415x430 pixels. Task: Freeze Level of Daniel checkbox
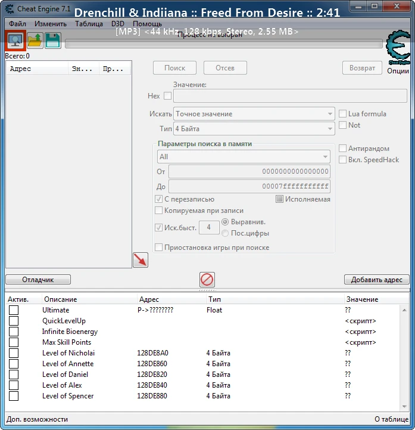(x=14, y=375)
